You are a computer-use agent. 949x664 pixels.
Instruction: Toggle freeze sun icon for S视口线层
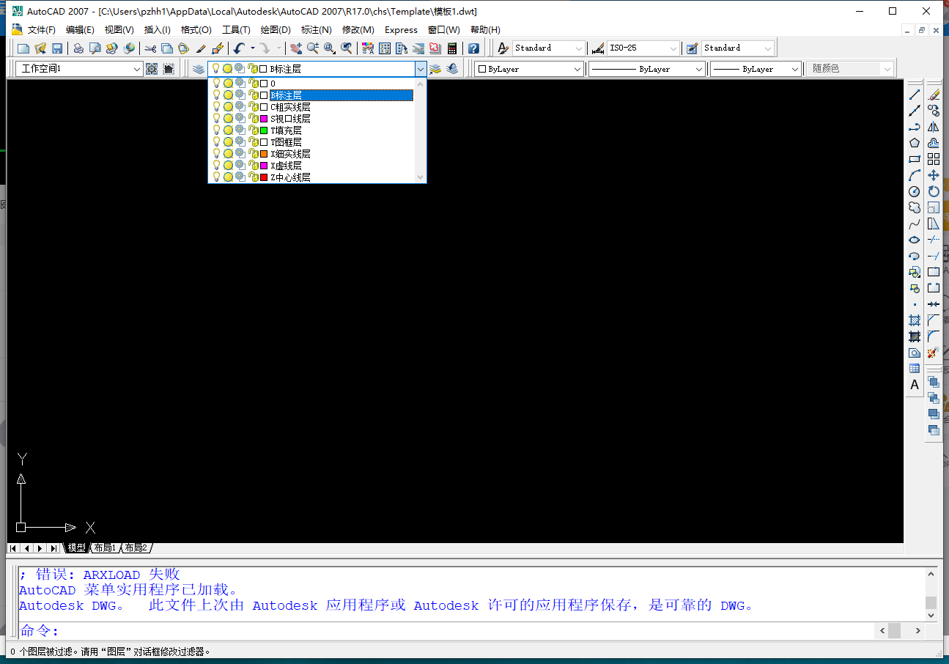228,119
